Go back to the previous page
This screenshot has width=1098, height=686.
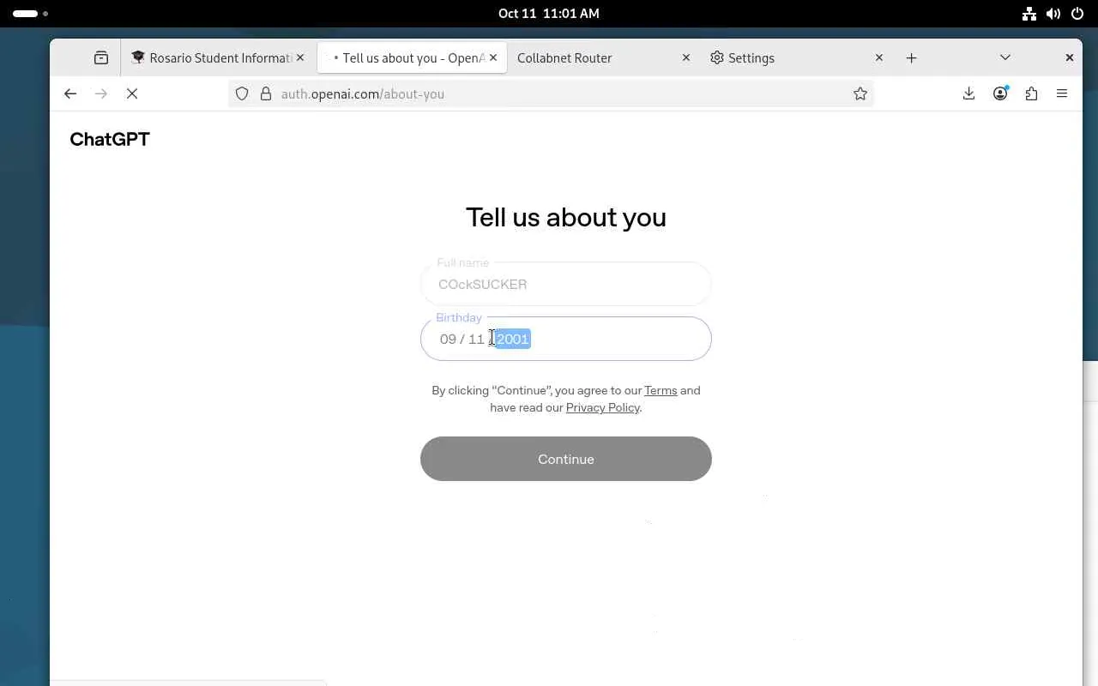click(70, 93)
